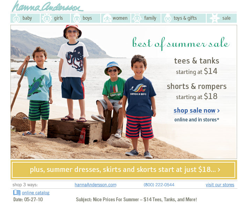This screenshot has height=203, width=250.
Task: Select the toys & gifts tab
Action: click(183, 18)
